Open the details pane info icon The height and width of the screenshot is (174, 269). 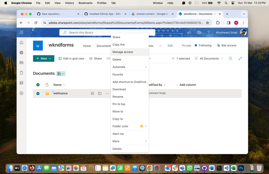click(230, 59)
